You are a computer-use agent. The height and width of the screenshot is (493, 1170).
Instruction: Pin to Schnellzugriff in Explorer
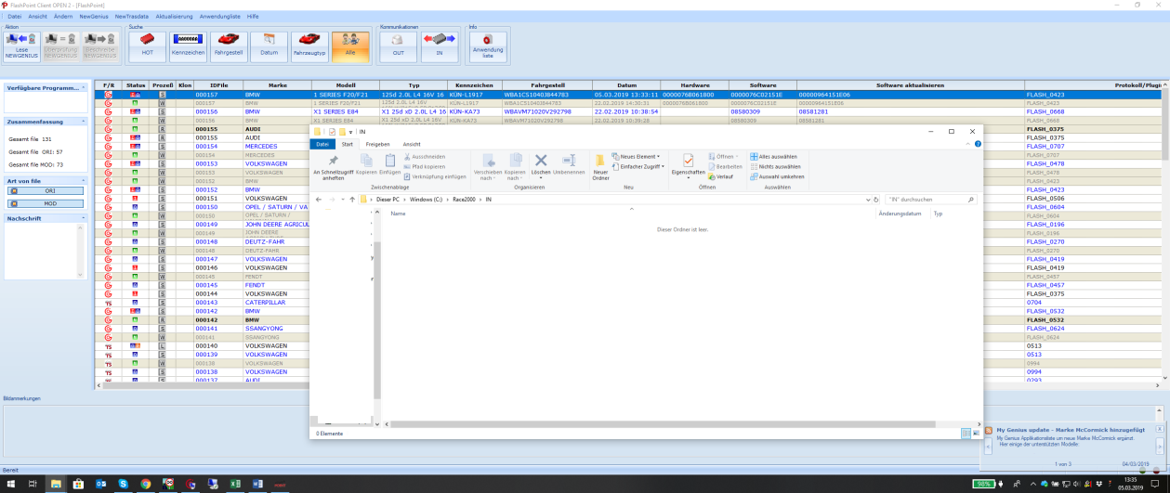[334, 167]
